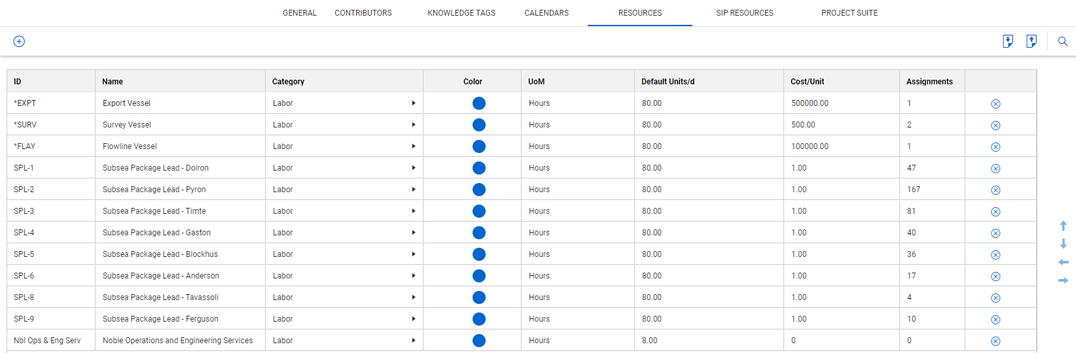
Task: Open the Knowledge Tags tab
Action: (x=461, y=13)
